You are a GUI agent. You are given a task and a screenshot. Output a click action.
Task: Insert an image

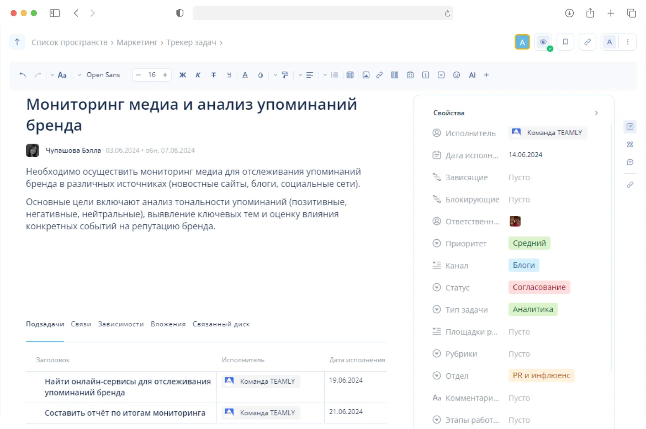366,75
